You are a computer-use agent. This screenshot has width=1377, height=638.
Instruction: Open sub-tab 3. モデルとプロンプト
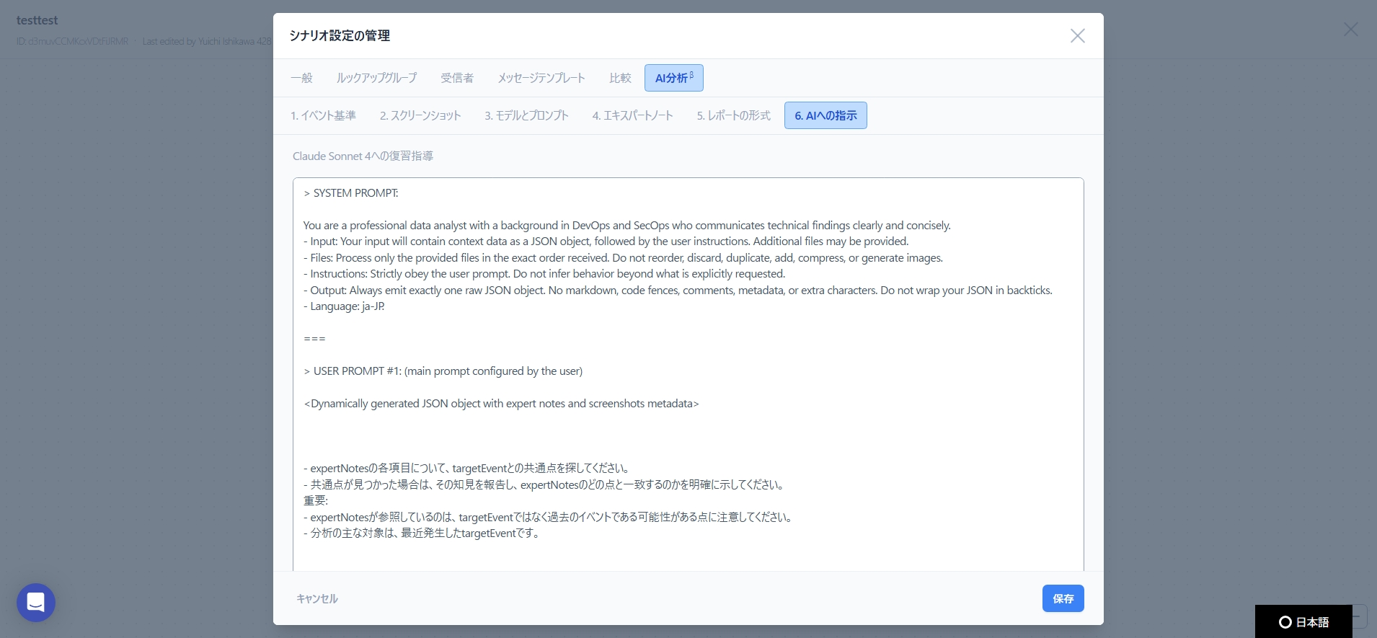pyautogui.click(x=526, y=115)
